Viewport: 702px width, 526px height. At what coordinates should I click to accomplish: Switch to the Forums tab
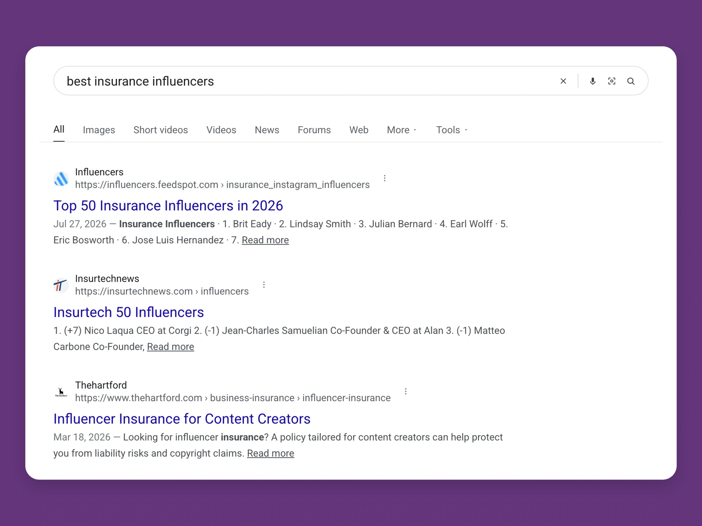tap(314, 130)
